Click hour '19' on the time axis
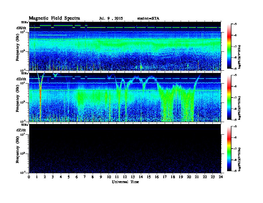This screenshot has height=203, width=263. click(x=181, y=177)
